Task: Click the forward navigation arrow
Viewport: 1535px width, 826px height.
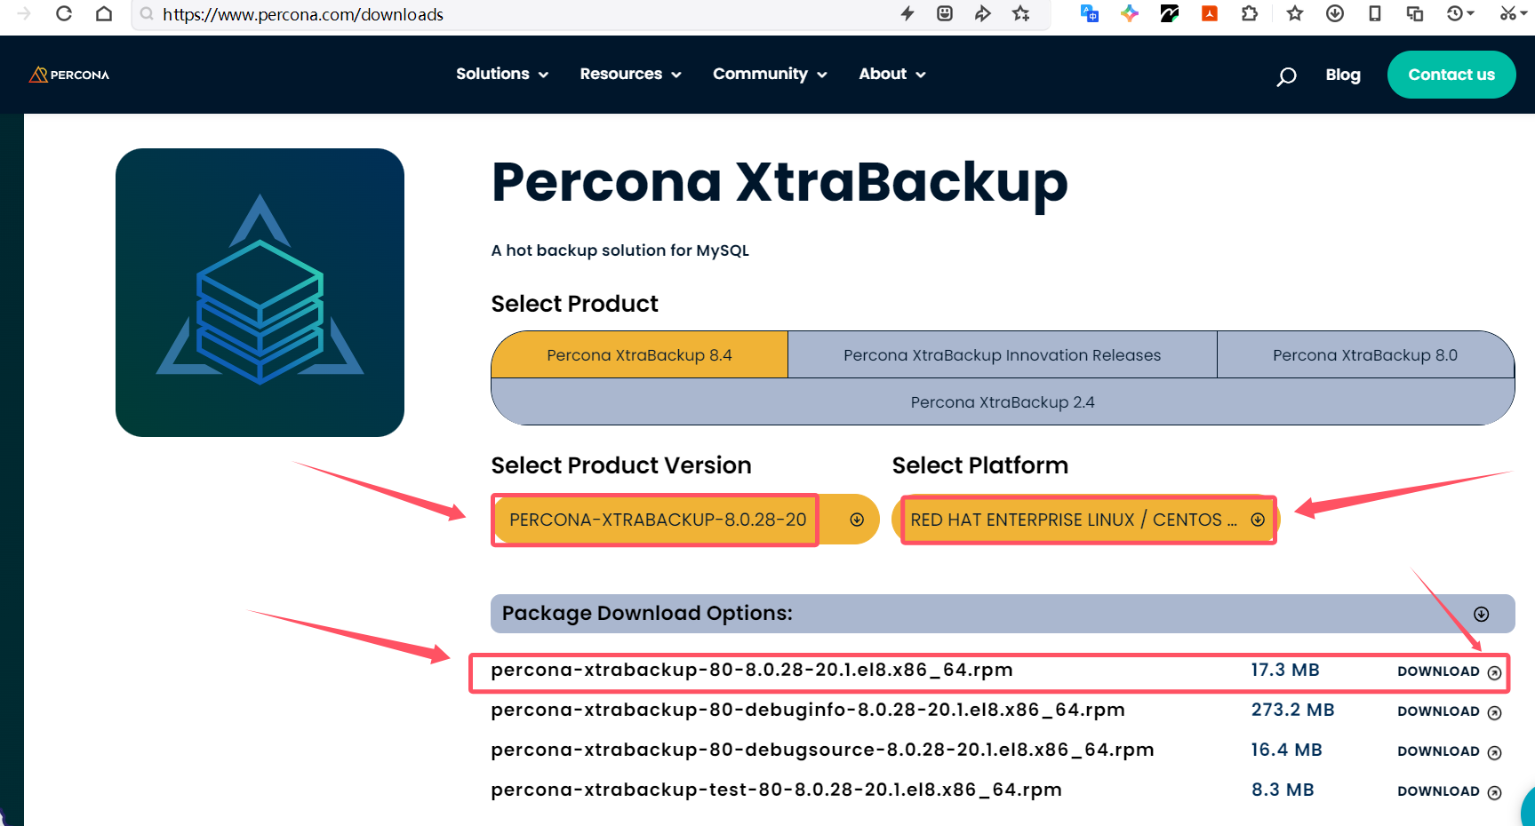Action: click(24, 13)
